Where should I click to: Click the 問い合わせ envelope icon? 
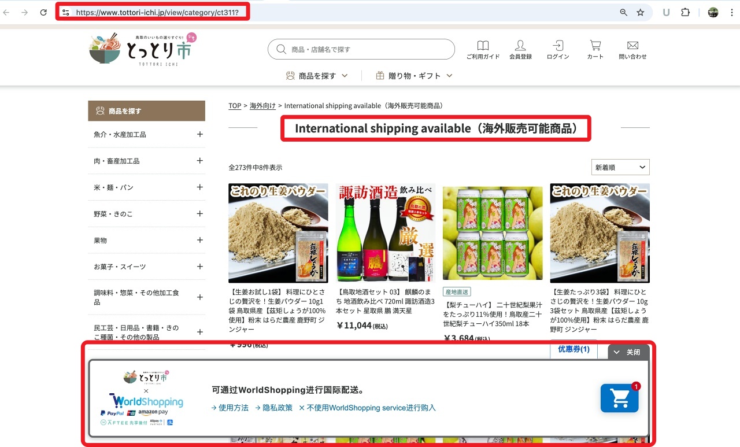[632, 49]
